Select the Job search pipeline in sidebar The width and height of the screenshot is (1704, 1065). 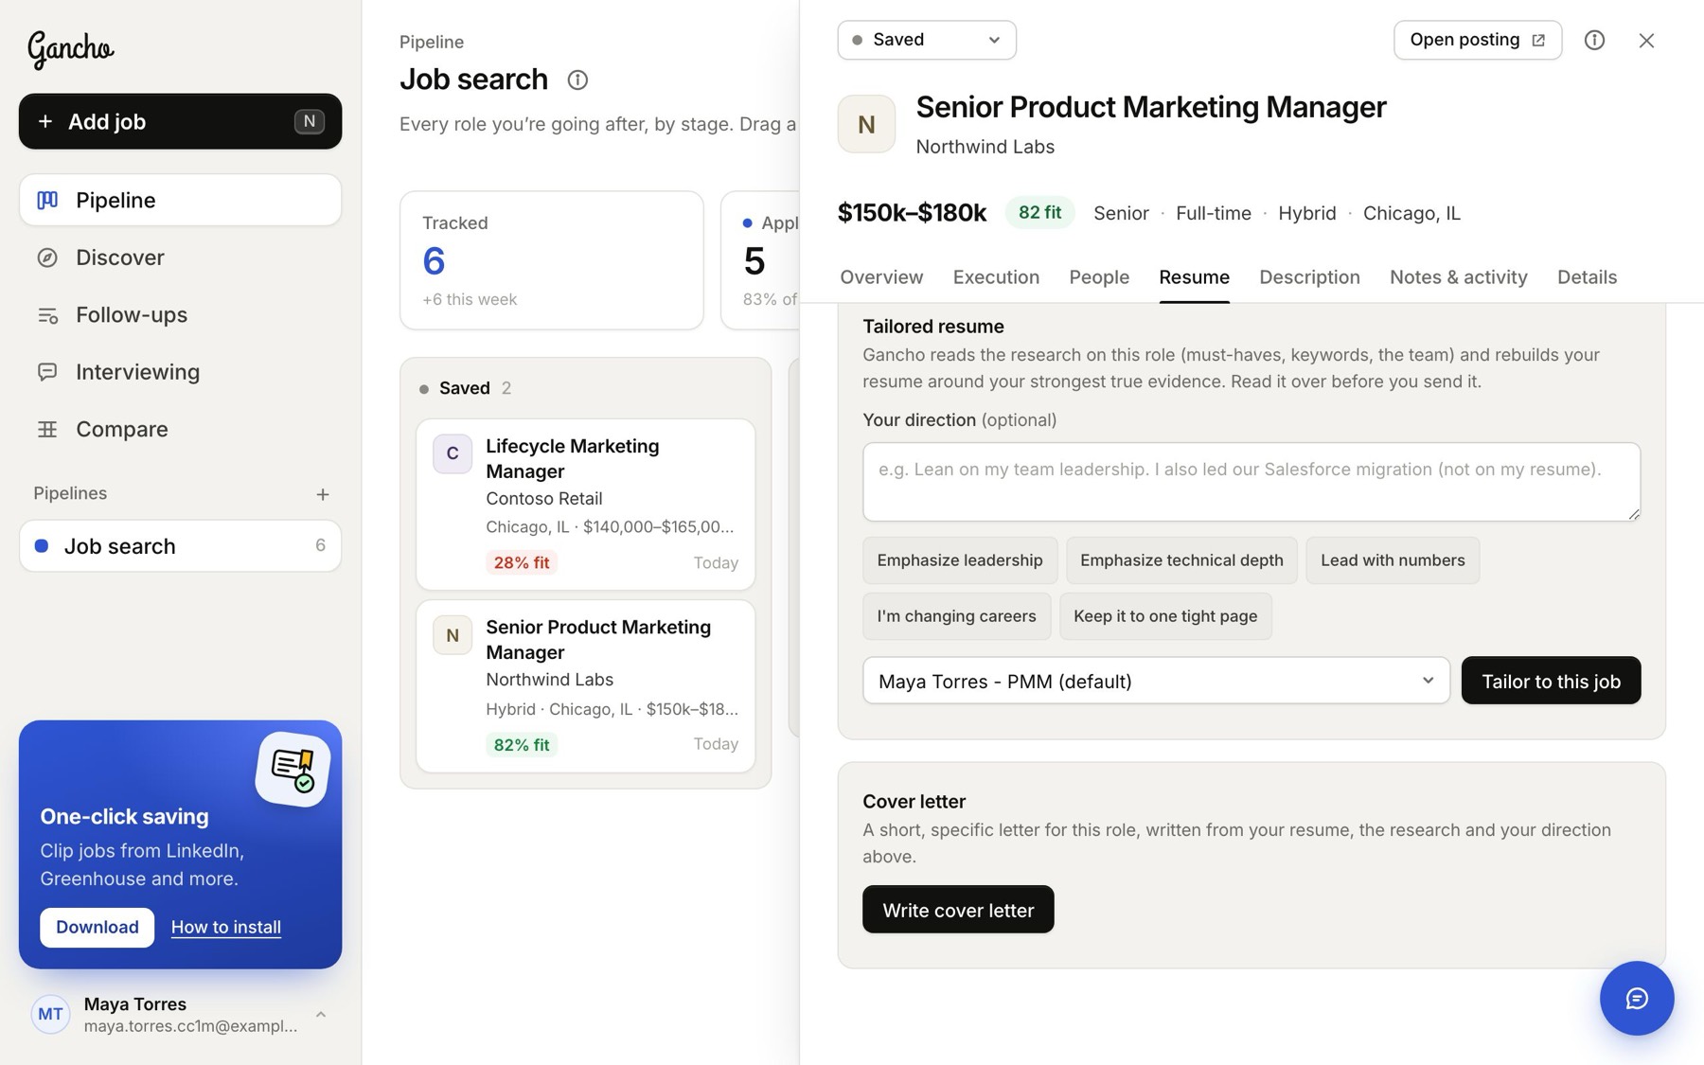[180, 546]
